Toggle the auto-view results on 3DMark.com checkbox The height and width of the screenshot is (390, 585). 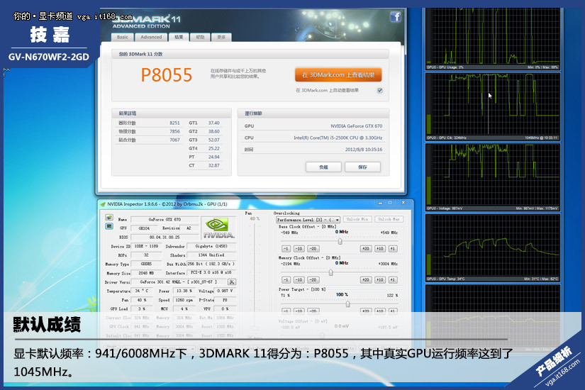tap(379, 90)
